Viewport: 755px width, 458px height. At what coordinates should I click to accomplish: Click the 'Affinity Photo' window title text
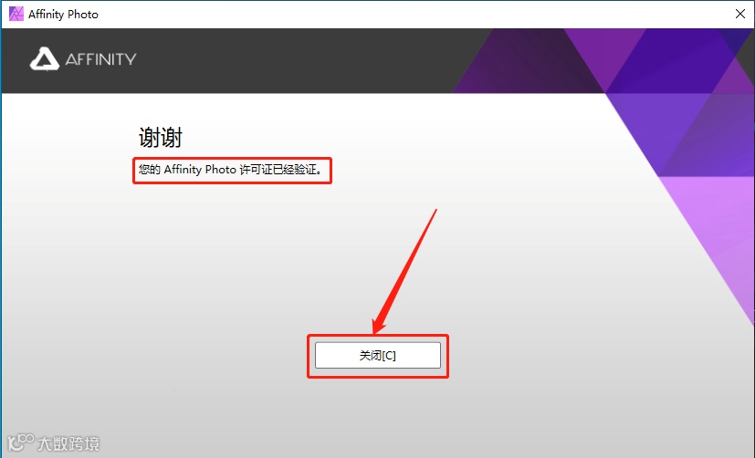[x=63, y=15]
